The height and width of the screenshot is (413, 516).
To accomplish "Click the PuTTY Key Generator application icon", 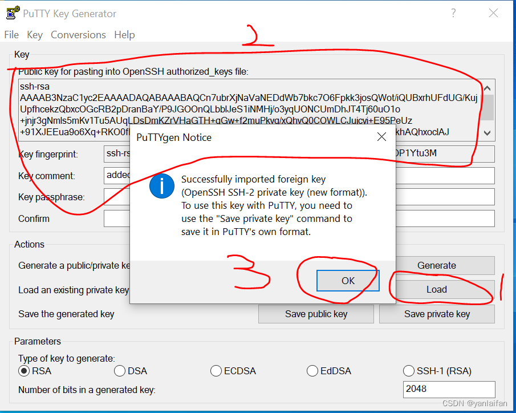I will click(12, 13).
